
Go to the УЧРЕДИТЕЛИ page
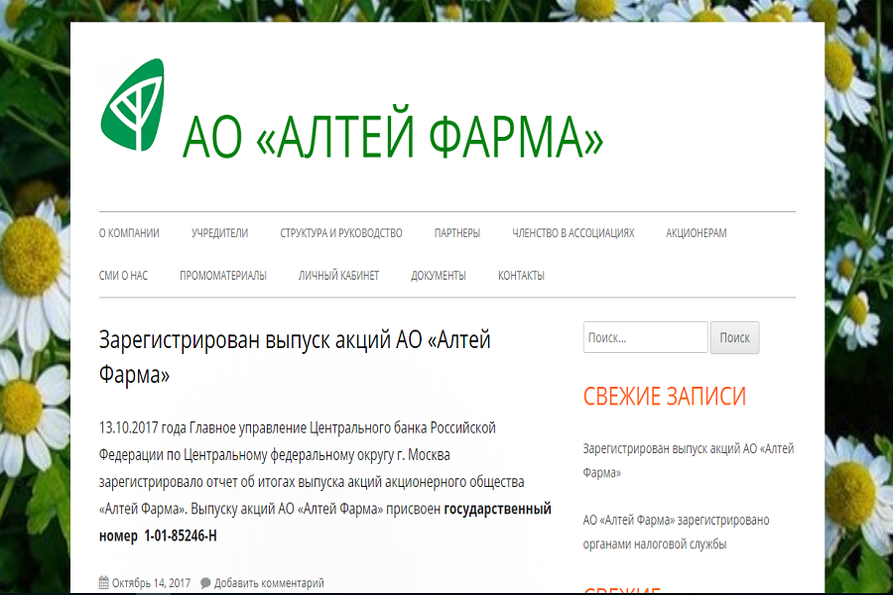[219, 233]
